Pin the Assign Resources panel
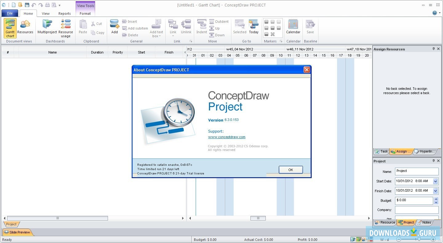The image size is (443, 243). 434,49
